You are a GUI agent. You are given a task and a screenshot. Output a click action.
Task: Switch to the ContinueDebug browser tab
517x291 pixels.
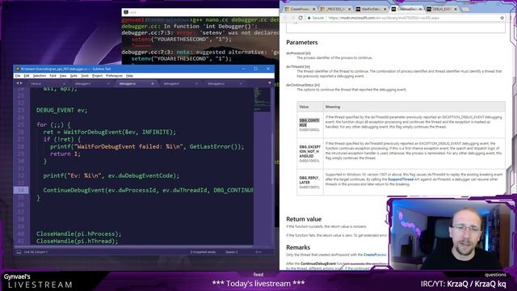click(x=406, y=9)
